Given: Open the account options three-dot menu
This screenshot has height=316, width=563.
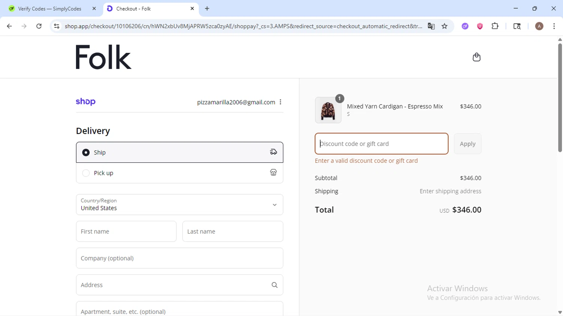Looking at the screenshot, I should pos(280,102).
